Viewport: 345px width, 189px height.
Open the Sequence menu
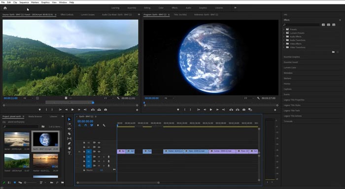[24, 2]
